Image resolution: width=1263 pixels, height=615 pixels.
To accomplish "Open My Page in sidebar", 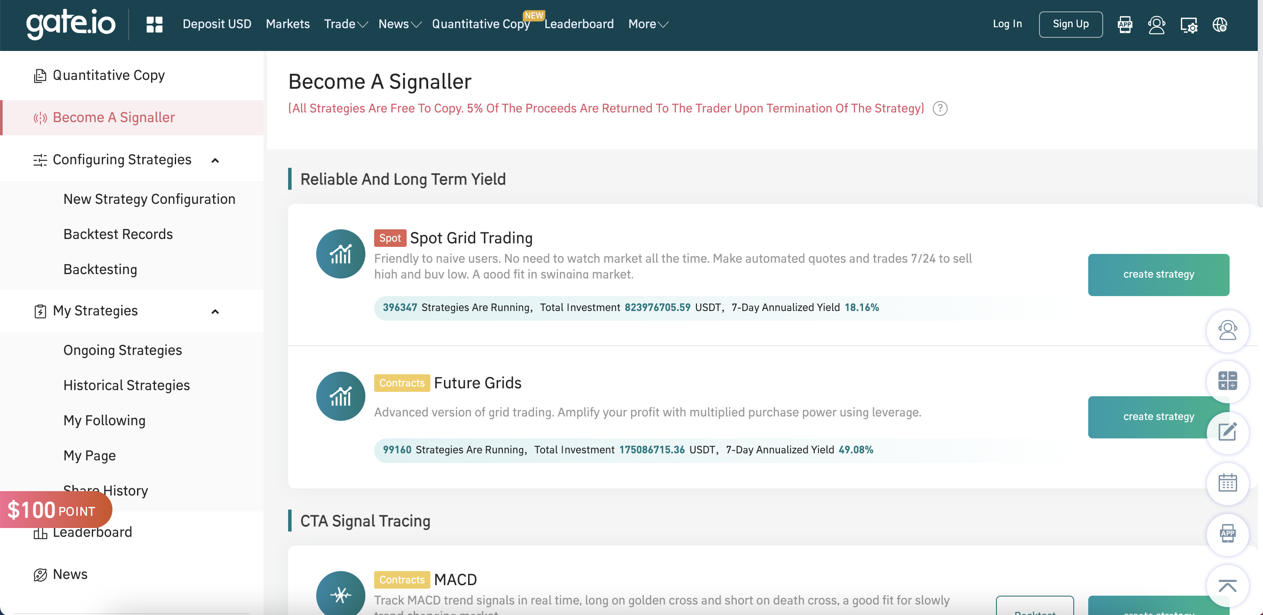I will [90, 456].
